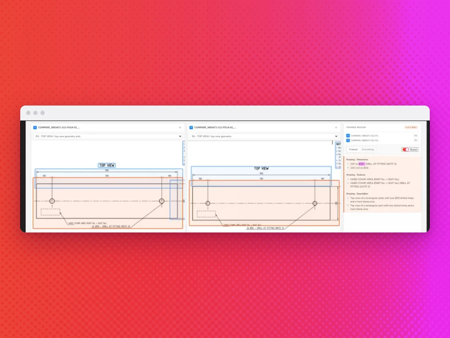450x338 pixels.
Task: Open the R2 - TOP VIEW region dropdown
Action: tap(264, 136)
